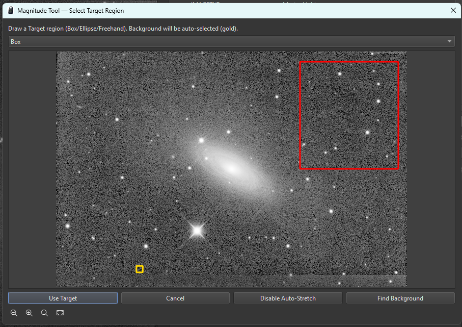Image resolution: width=462 pixels, height=327 pixels.
Task: Click inside the red target rectangle
Action: point(349,115)
